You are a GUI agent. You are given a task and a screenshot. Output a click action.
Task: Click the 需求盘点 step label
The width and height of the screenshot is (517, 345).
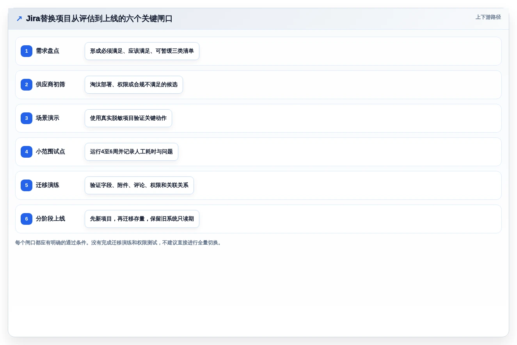48,51
